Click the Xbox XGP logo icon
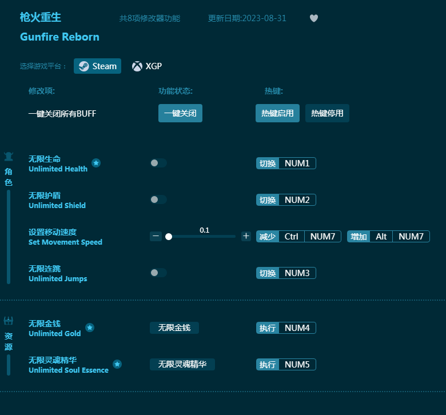The width and height of the screenshot is (446, 415). tap(137, 66)
